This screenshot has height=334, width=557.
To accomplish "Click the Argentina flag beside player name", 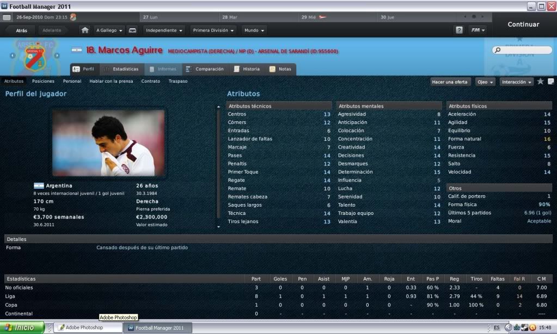I will coord(76,50).
